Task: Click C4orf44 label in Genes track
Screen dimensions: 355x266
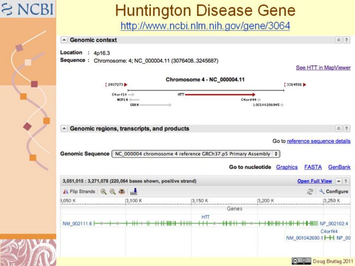Action: coord(329,232)
